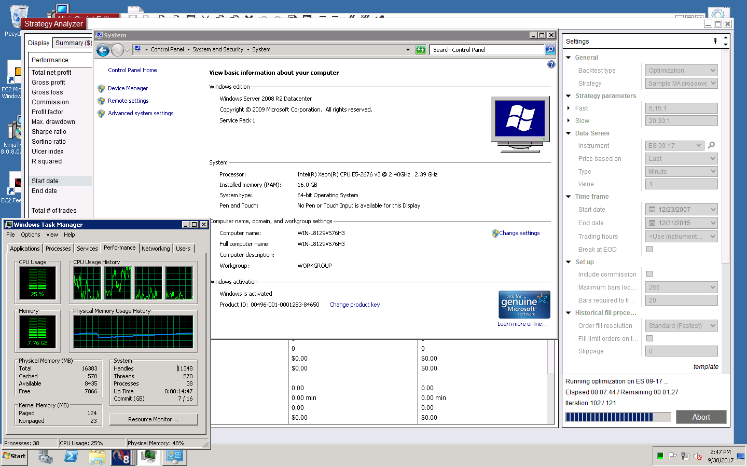Open the Options menu in Task Manager
The height and width of the screenshot is (467, 747).
pos(31,235)
